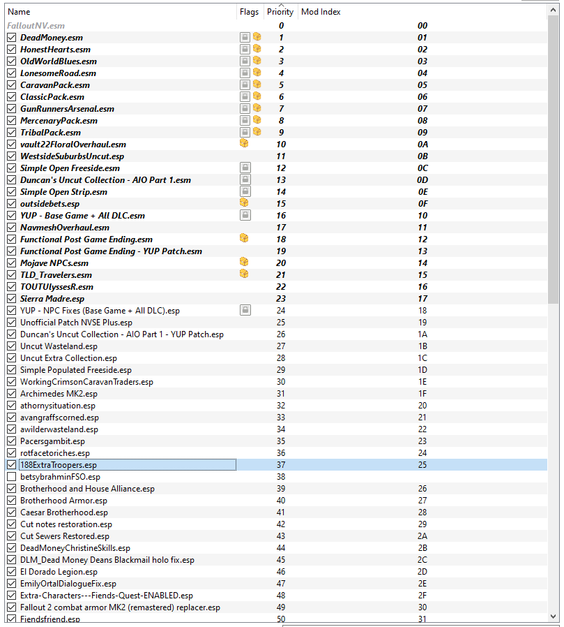
Task: Disable the 188ExtraTroopers.esp plugin checkbox
Action: pos(12,464)
